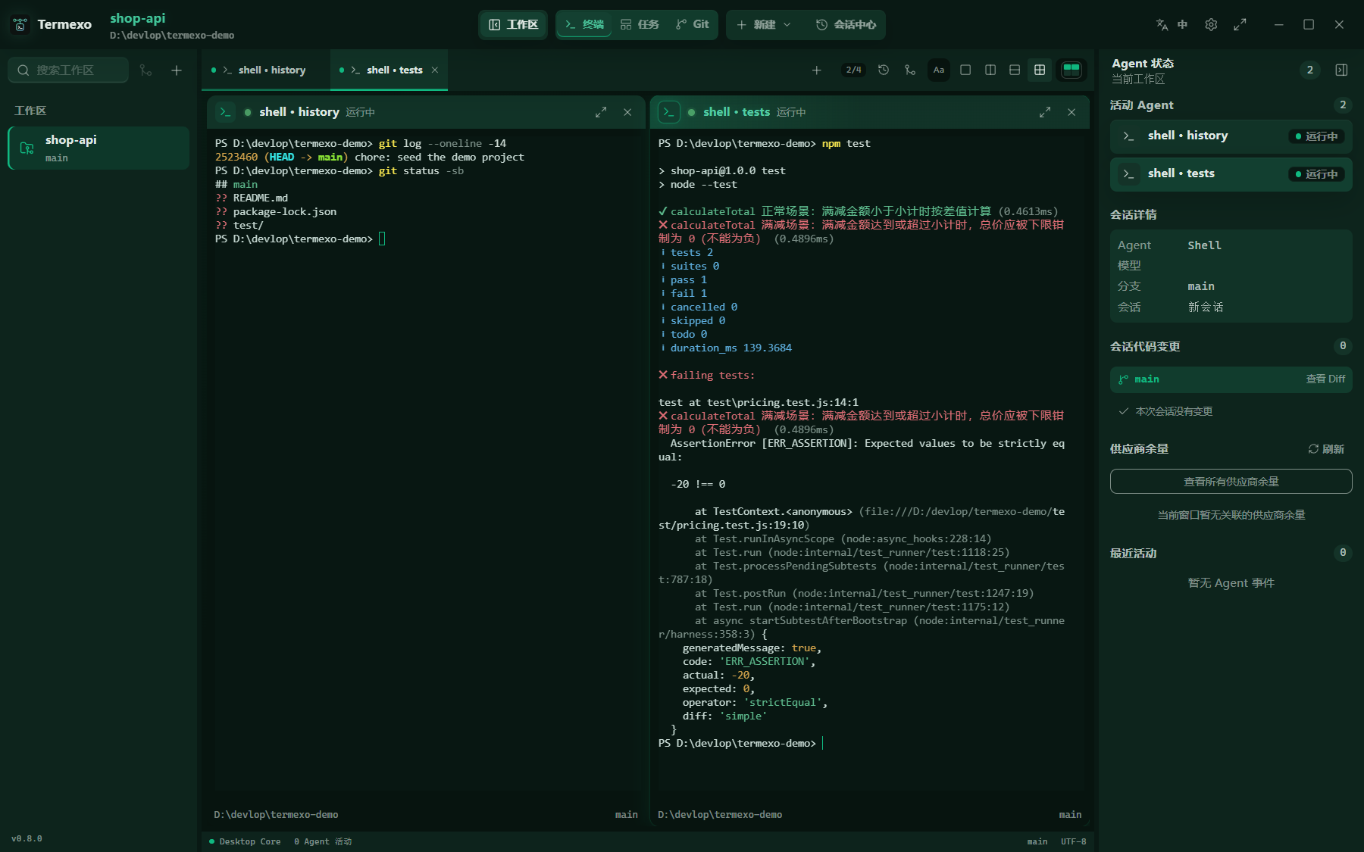Image resolution: width=1364 pixels, height=852 pixels.
Task: Select the two-column split layout
Action: click(x=990, y=70)
